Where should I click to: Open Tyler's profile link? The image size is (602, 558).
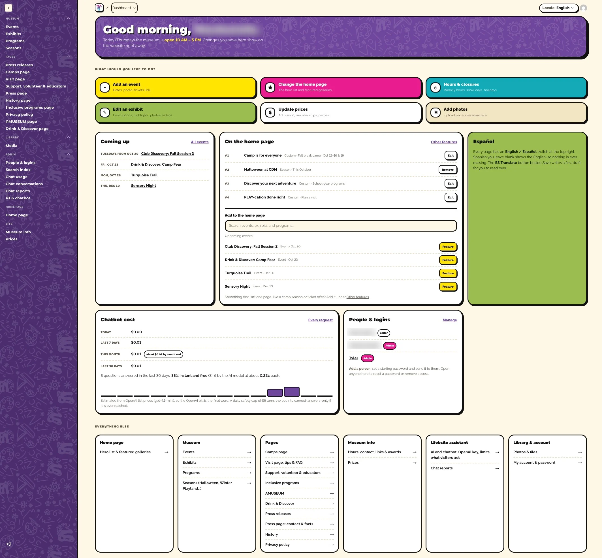click(x=353, y=358)
